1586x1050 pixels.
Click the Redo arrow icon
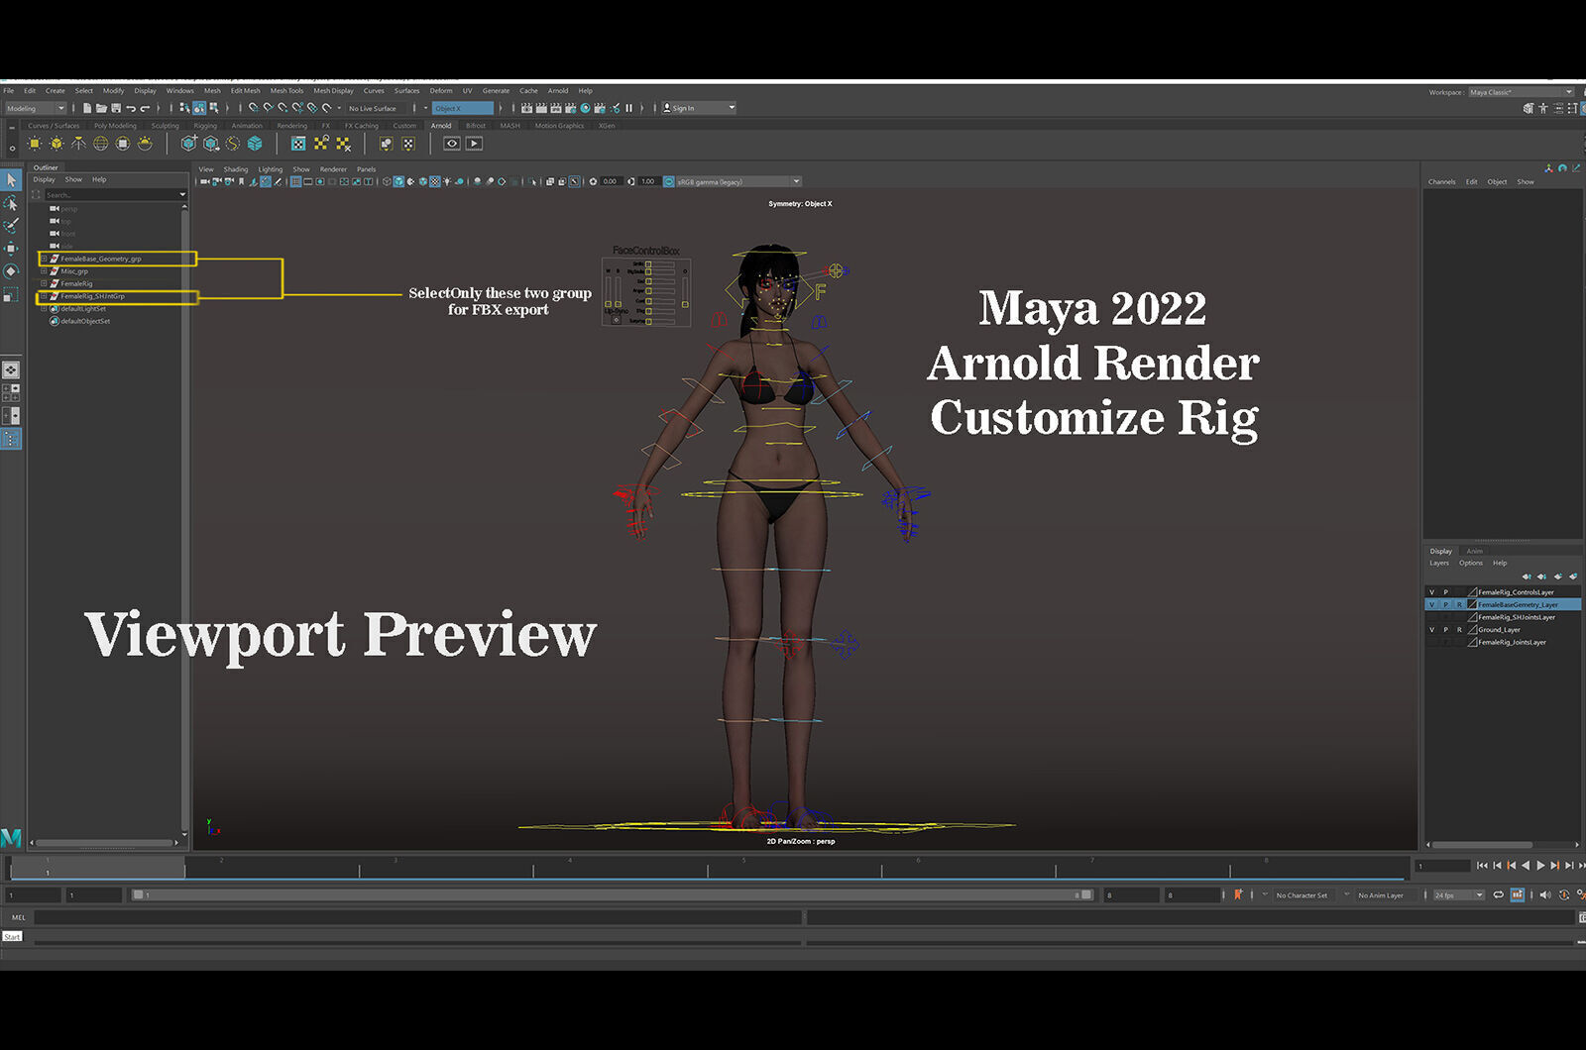pyautogui.click(x=145, y=108)
